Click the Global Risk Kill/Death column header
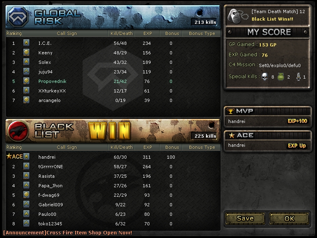Screen dimensions: 317x238 click(x=121, y=33)
